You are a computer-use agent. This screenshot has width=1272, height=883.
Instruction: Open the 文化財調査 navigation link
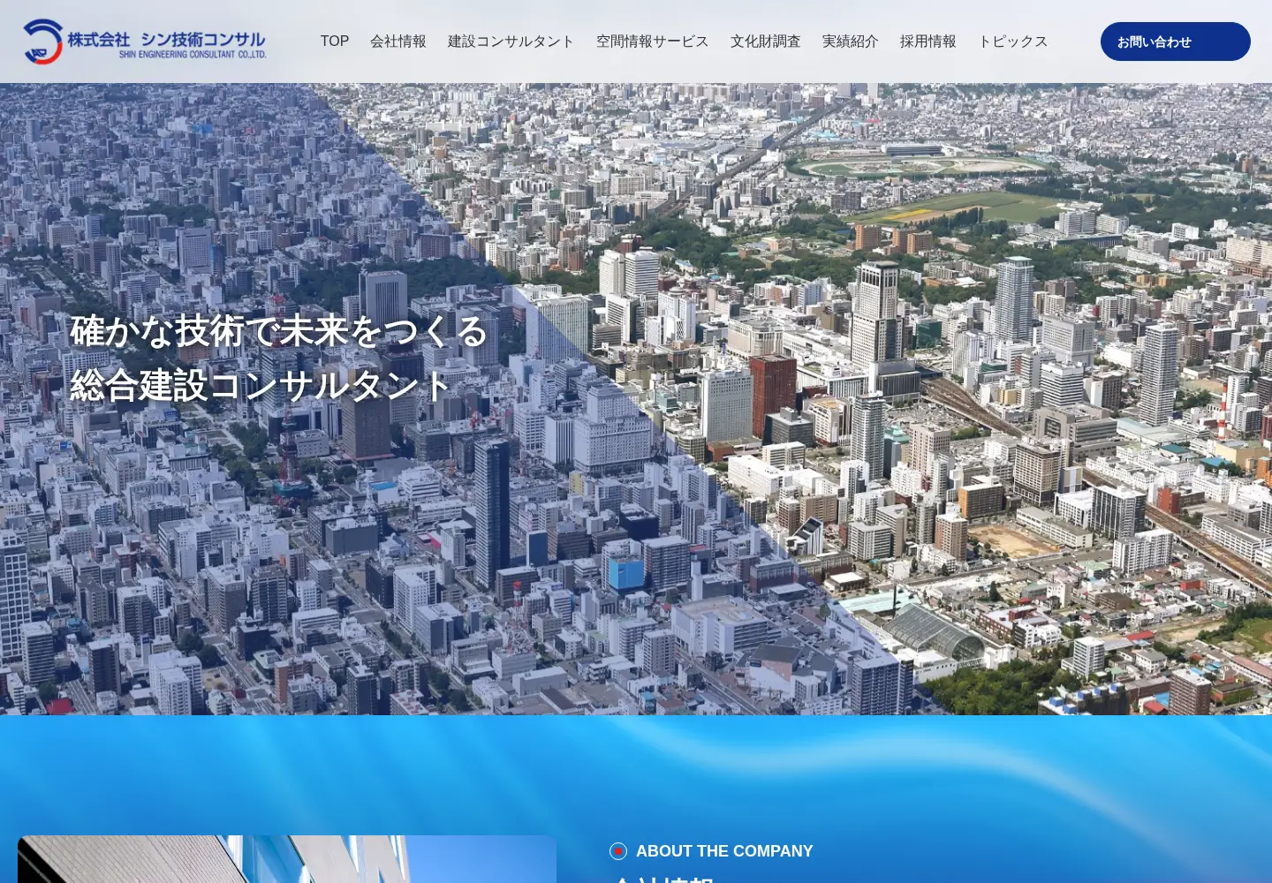(x=766, y=42)
